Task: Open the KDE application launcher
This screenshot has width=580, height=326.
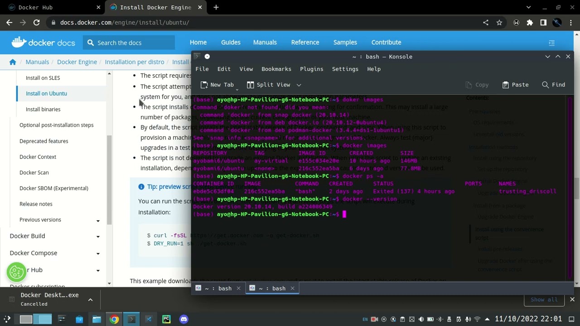Action: tap(7, 319)
